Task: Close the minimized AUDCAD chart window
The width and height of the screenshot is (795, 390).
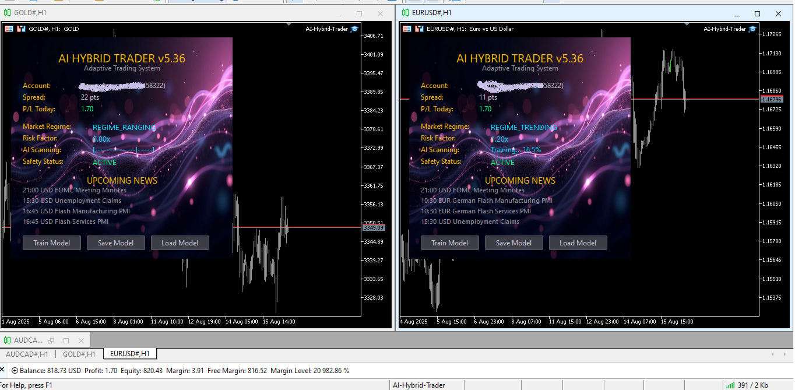Action: click(x=81, y=340)
